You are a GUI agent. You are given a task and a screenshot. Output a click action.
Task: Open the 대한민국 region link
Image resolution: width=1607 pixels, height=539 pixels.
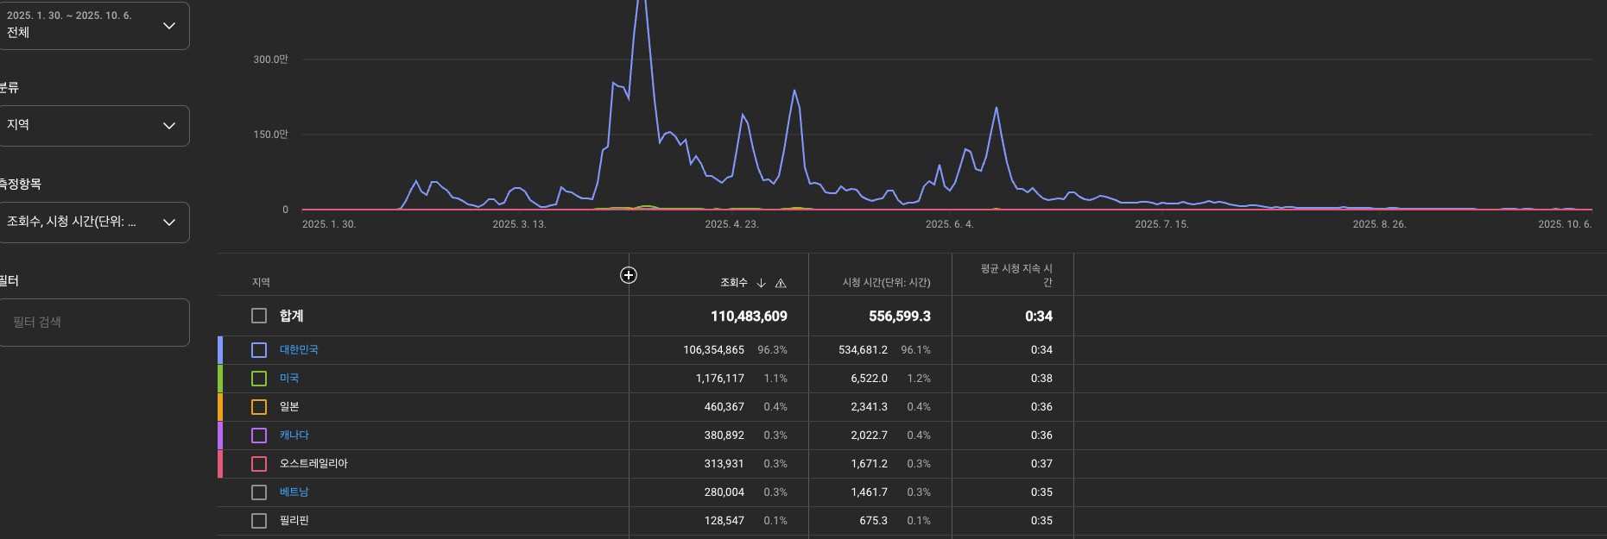[299, 350]
